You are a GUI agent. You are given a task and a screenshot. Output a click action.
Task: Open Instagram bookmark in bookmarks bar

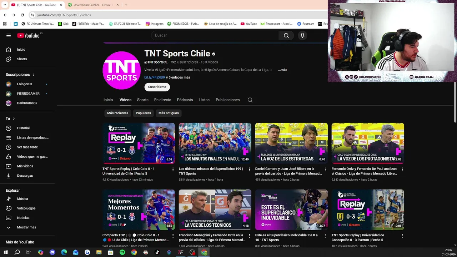pos(154,24)
